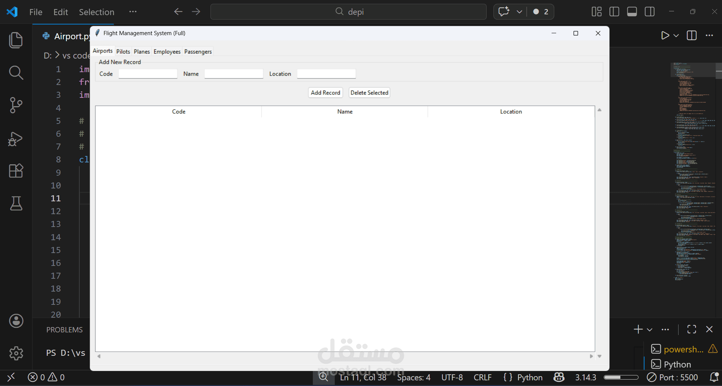The height and width of the screenshot is (386, 722).
Task: Switch to the Planes tab
Action: [x=142, y=52]
